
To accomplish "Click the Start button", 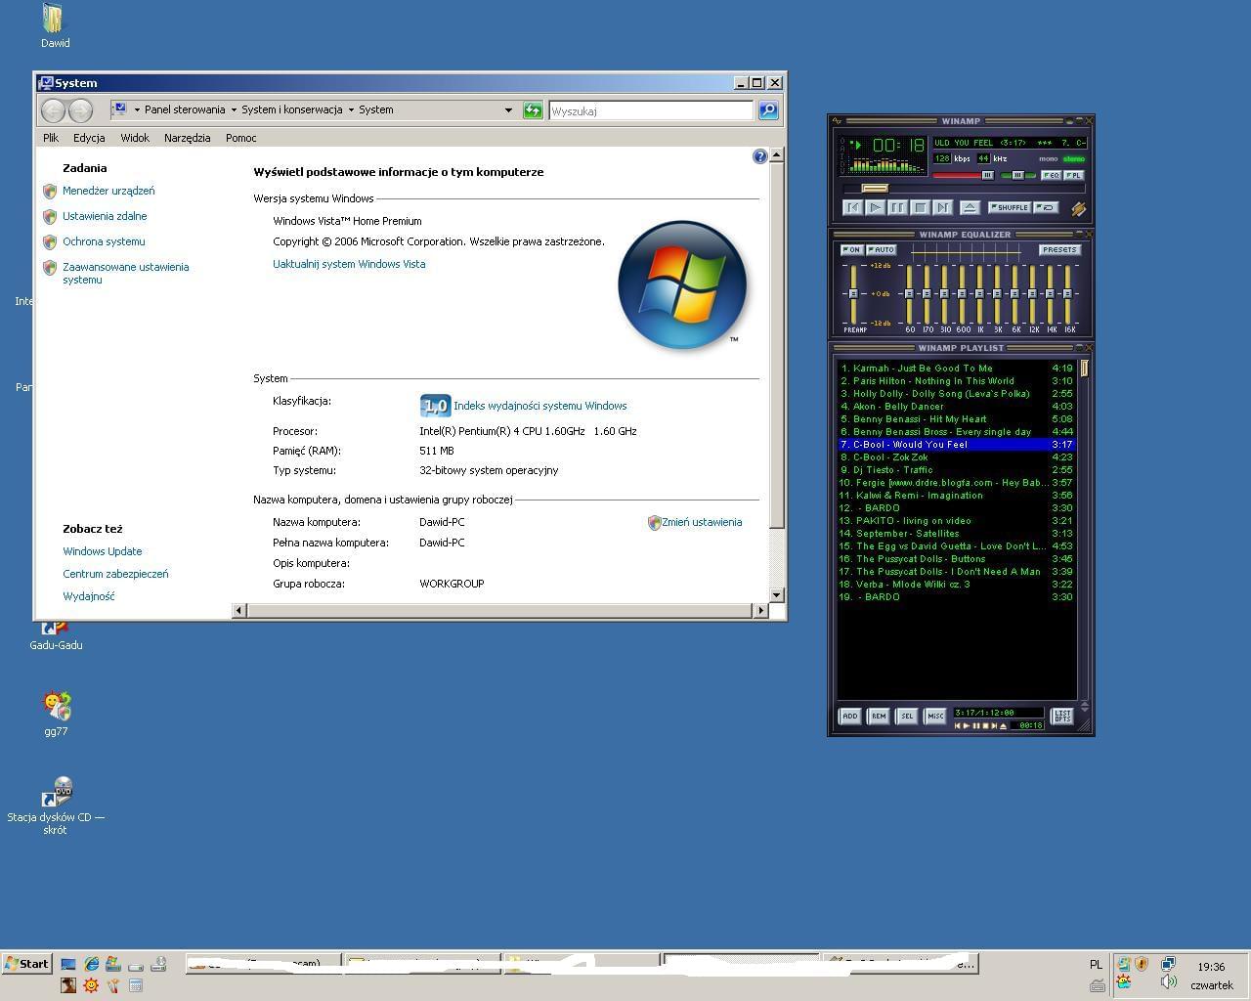I will point(26,964).
